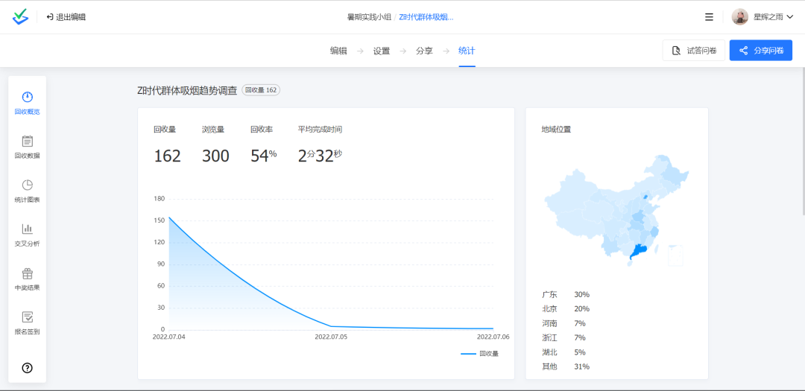Screen dimensions: 805x391
Task: Toggle the 回收量 chart legend
Action: pyautogui.click(x=480, y=354)
